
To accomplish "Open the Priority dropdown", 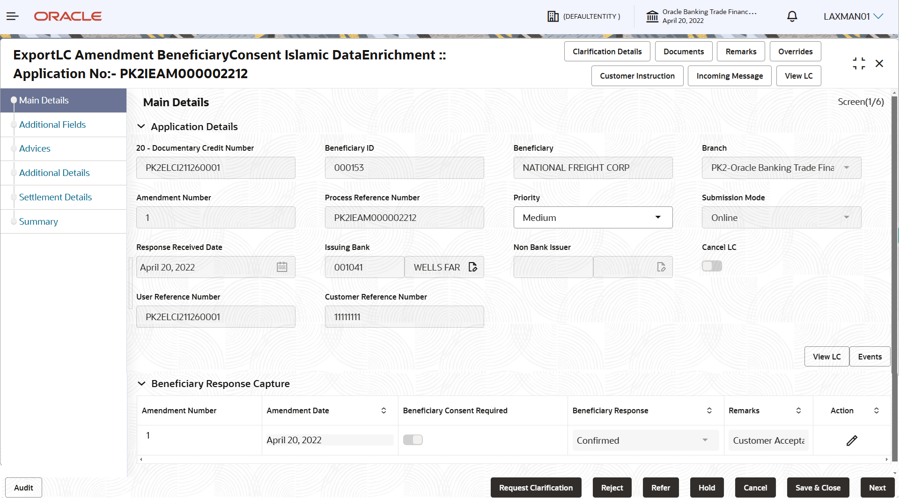I will [658, 217].
